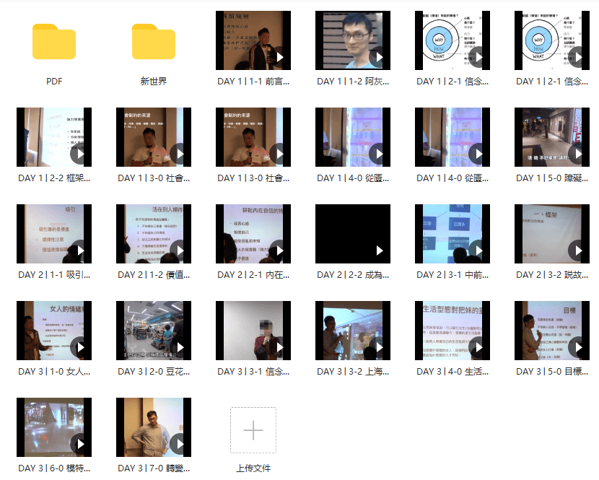Open the PDF folder

point(54,42)
